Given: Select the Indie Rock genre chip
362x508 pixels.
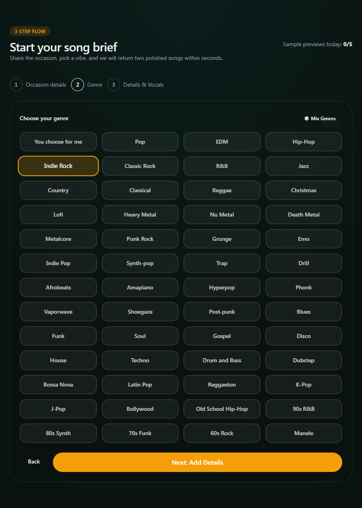Looking at the screenshot, I should [x=58, y=166].
